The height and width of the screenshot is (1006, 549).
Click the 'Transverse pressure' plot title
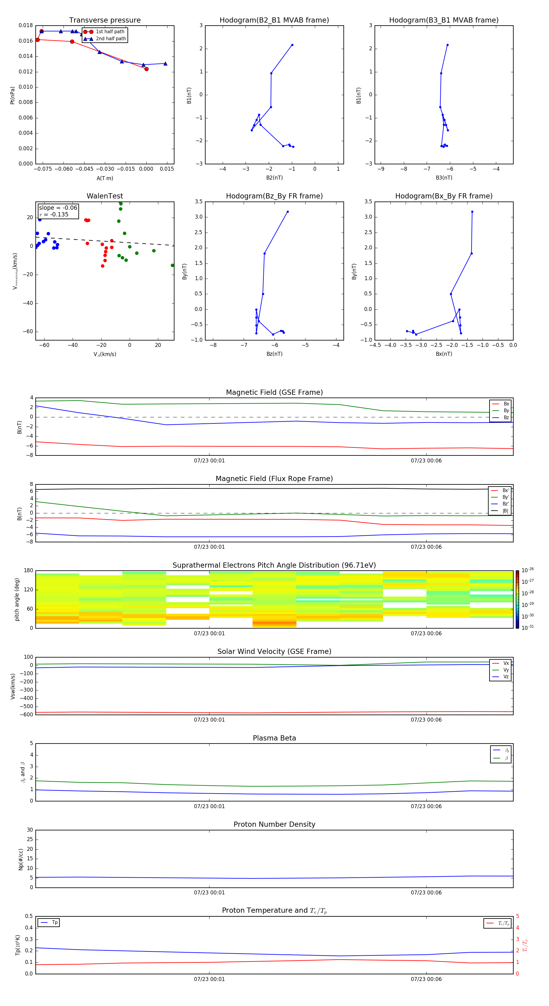click(105, 20)
